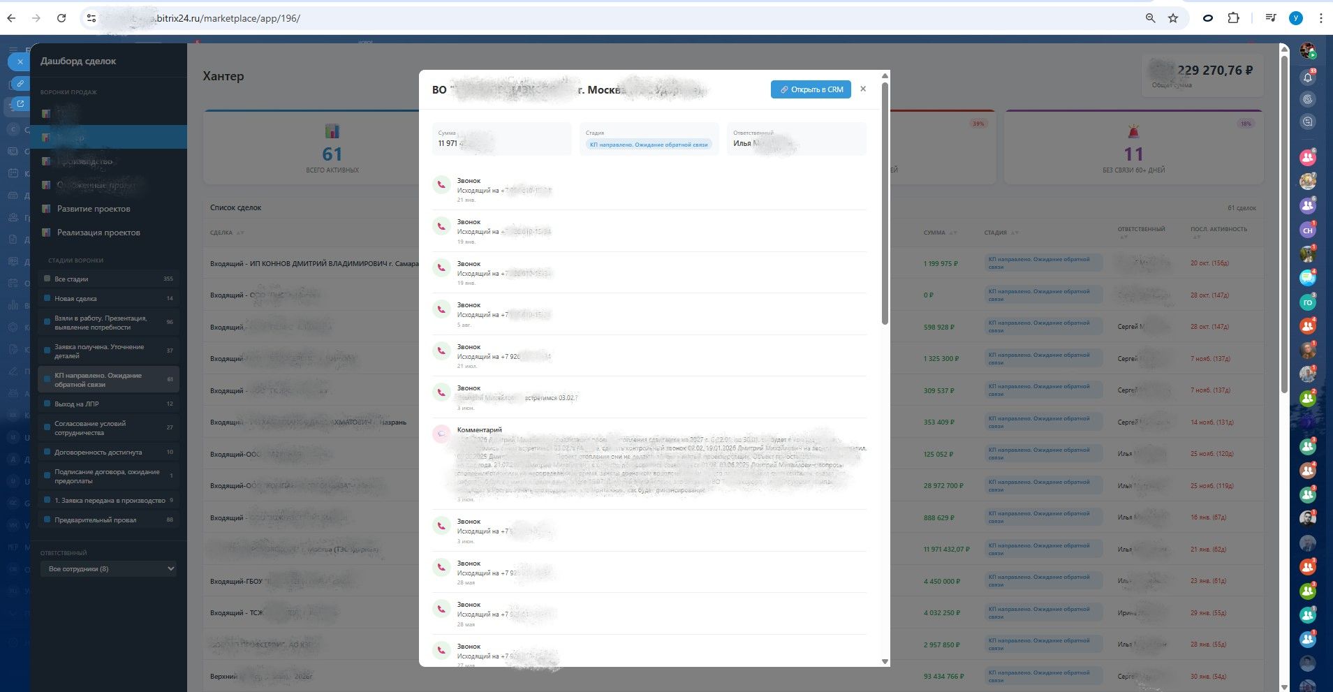Expand the Все сотрудники (8) dropdown
The height and width of the screenshot is (692, 1333).
(108, 569)
